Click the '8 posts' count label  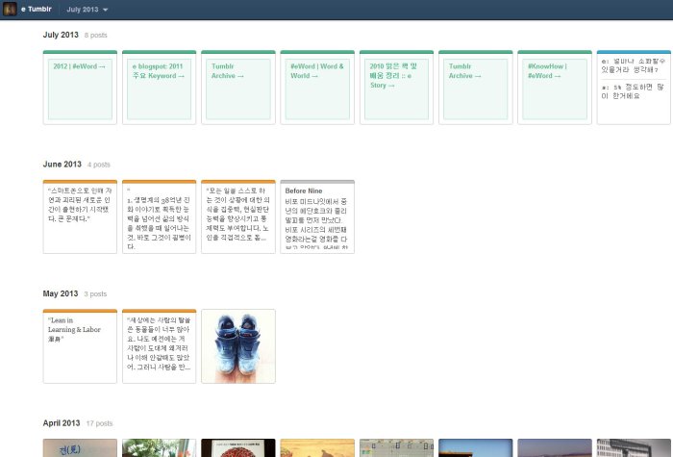point(96,36)
